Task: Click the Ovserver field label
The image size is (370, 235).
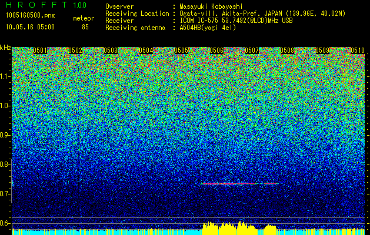Action: click(x=119, y=6)
